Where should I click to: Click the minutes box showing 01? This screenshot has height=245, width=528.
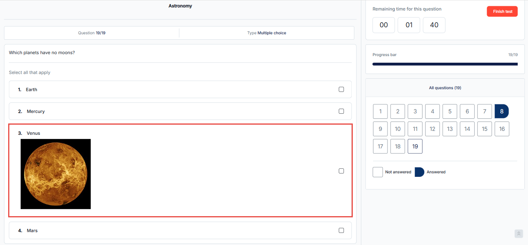coord(409,25)
